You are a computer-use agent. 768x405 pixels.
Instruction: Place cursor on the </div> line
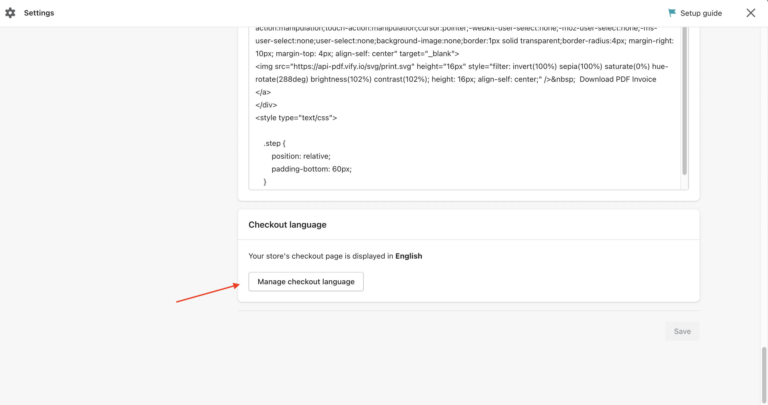click(266, 105)
